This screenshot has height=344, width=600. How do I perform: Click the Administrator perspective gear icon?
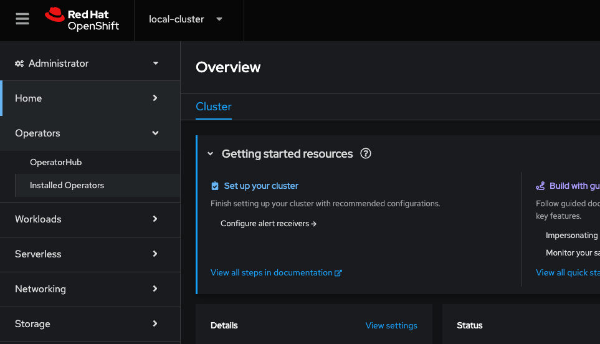click(19, 64)
